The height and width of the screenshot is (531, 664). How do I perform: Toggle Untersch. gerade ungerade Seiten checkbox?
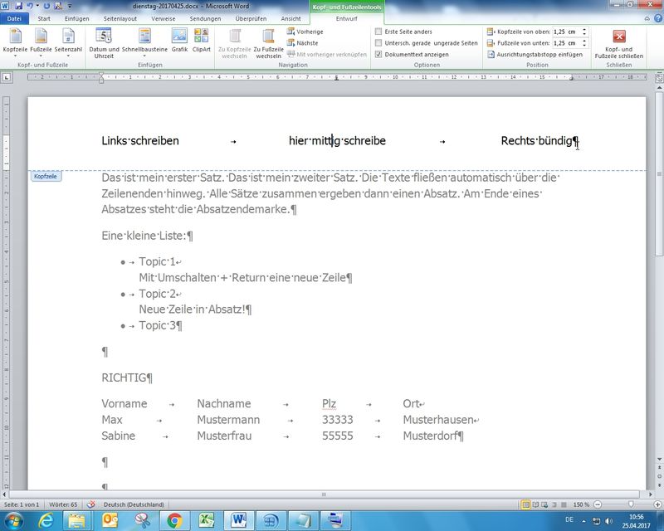coord(379,42)
